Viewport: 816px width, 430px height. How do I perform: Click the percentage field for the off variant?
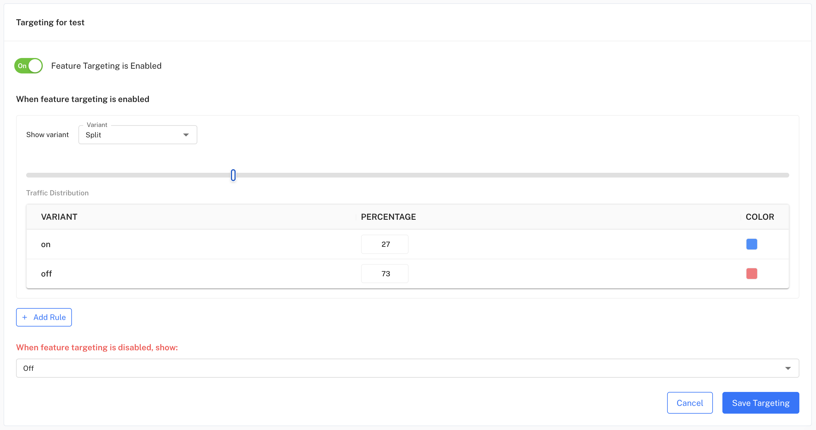(385, 274)
